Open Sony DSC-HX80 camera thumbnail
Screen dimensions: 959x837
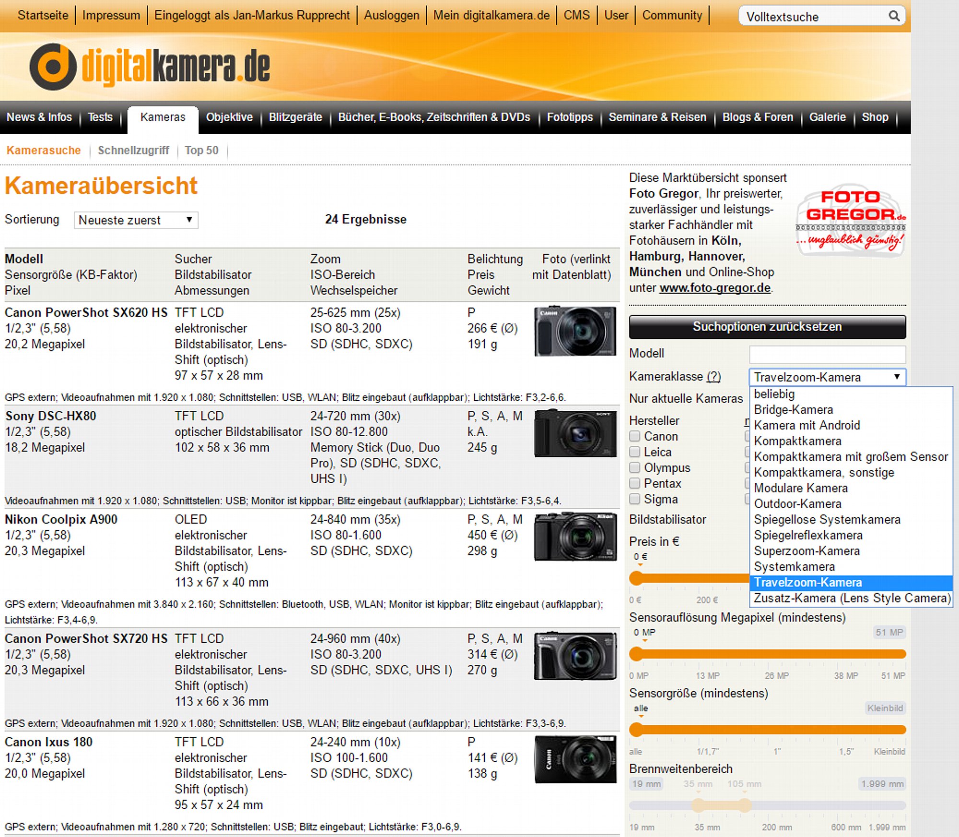point(575,433)
